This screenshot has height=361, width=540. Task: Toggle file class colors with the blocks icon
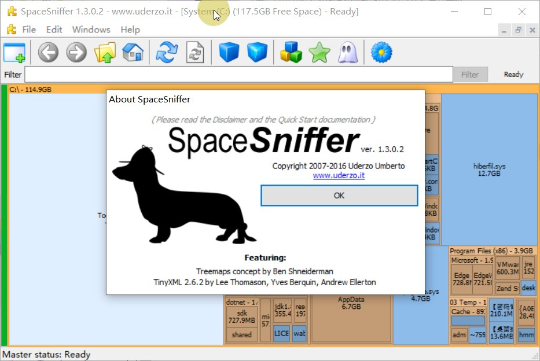[x=290, y=52]
